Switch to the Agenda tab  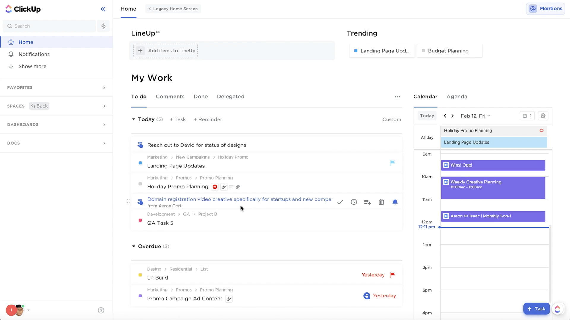click(457, 97)
